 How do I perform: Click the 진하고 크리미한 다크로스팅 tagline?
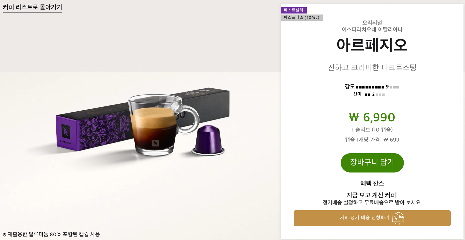tap(372, 67)
